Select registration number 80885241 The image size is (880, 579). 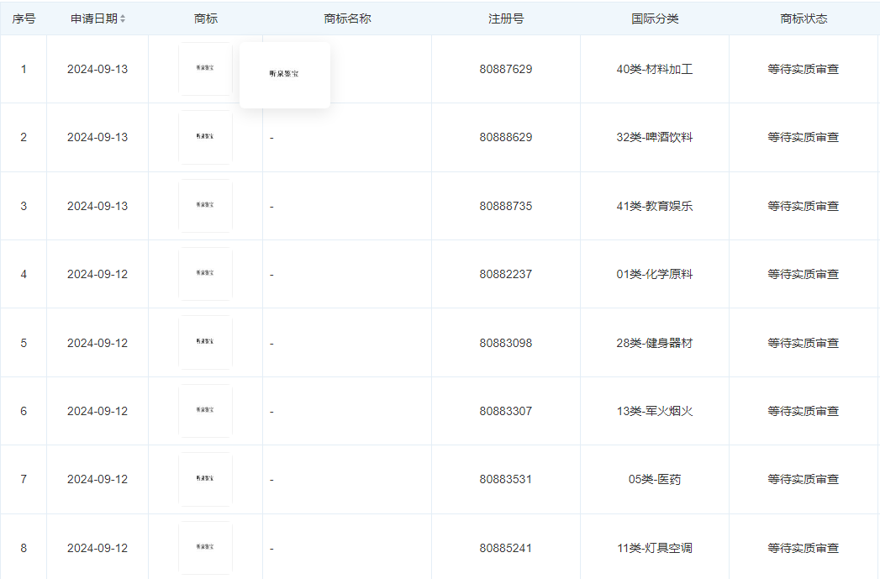pyautogui.click(x=506, y=548)
